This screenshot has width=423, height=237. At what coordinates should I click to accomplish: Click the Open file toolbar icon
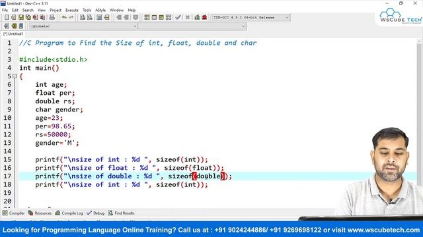pos(13,18)
